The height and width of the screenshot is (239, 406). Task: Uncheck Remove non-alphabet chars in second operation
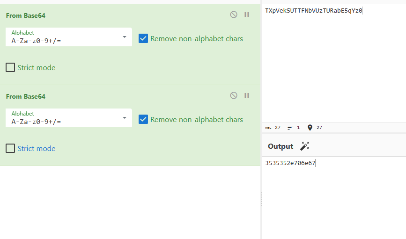(143, 120)
